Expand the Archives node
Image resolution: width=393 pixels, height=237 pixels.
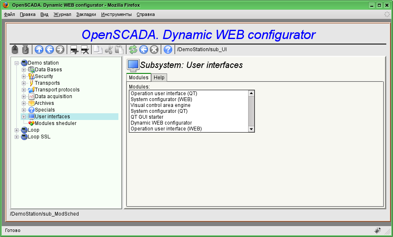point(24,103)
